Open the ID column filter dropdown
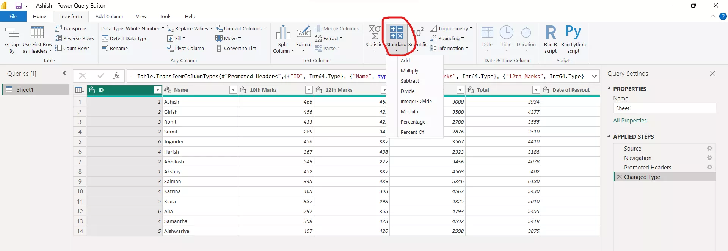The width and height of the screenshot is (728, 251). click(158, 90)
